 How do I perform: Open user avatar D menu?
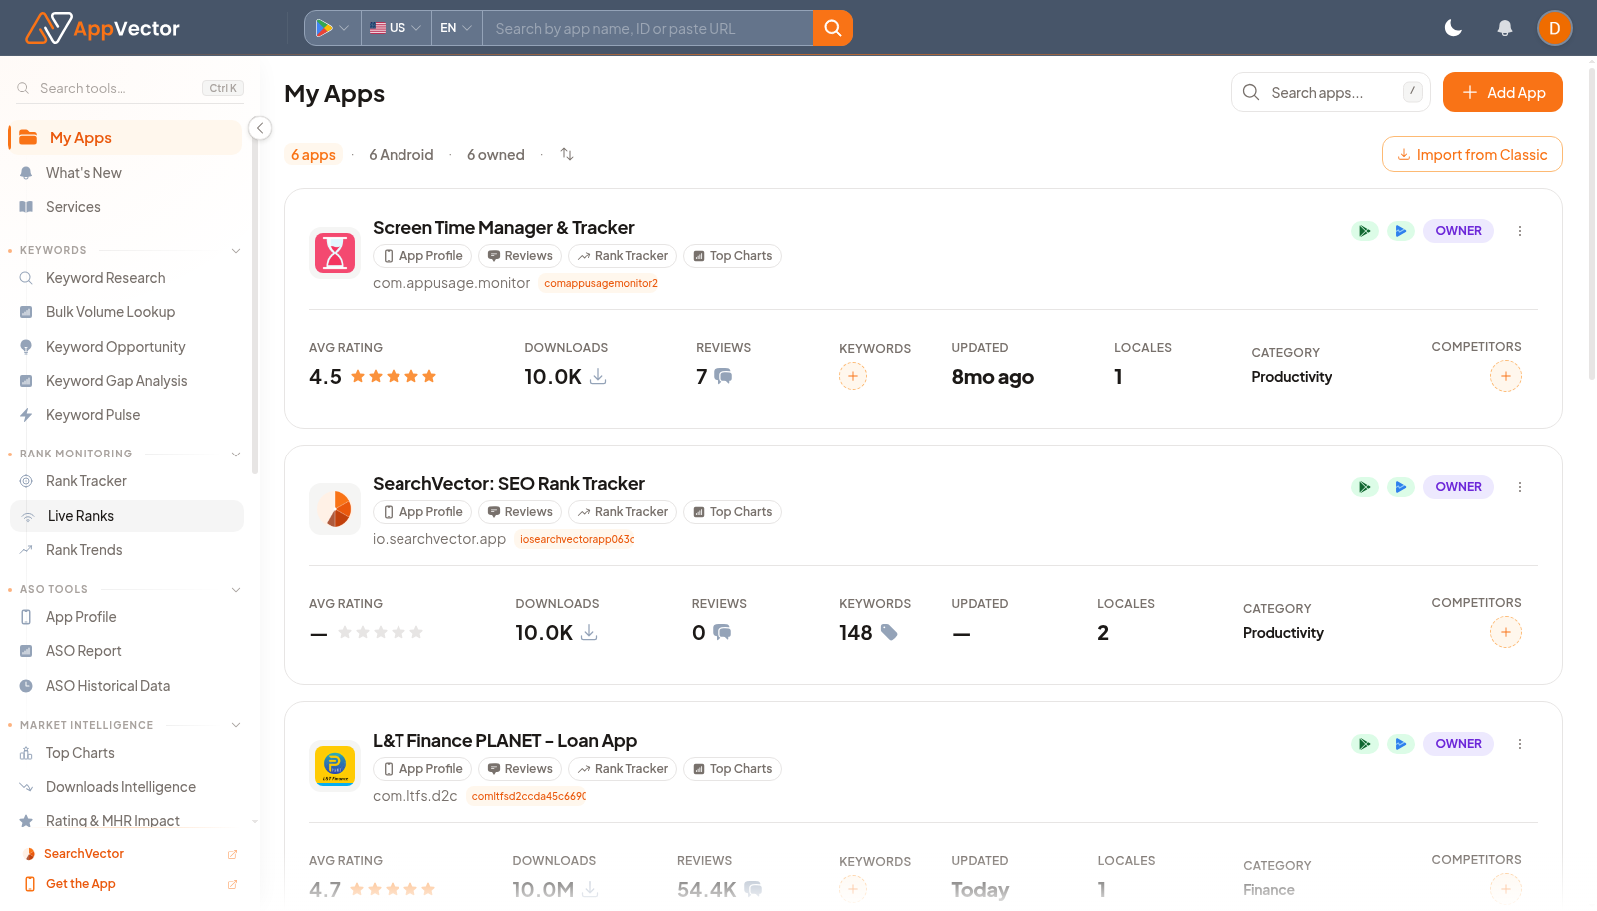coord(1554,28)
